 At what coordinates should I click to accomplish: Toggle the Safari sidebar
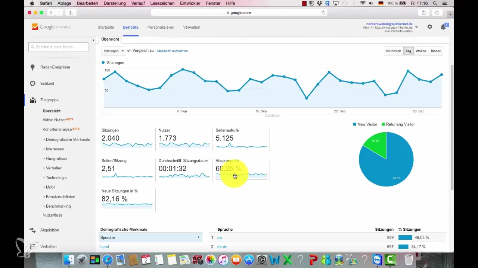click(71, 12)
